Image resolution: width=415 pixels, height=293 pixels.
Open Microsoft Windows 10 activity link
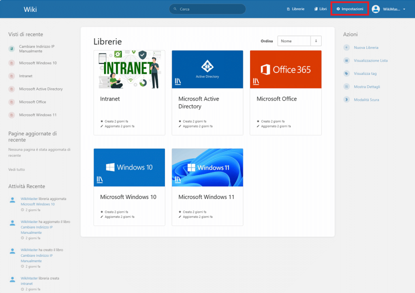click(38, 204)
